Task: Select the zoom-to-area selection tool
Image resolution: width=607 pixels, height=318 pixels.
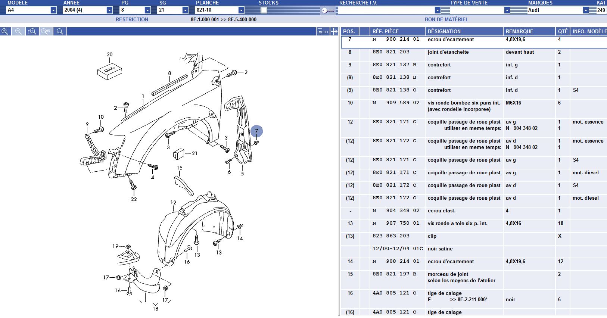Action: [32, 32]
